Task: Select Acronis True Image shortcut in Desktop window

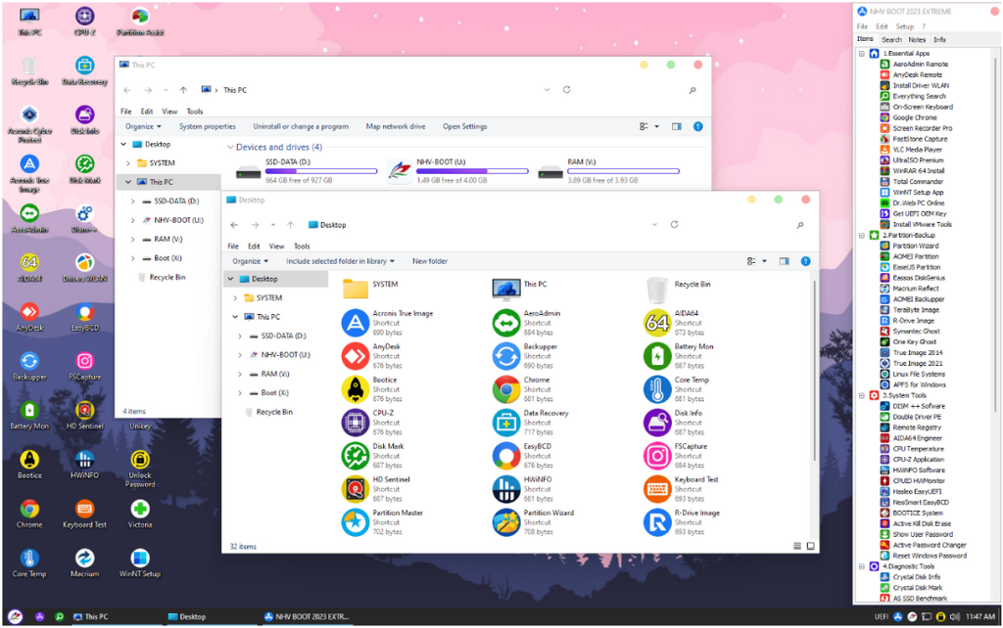Action: point(388,323)
